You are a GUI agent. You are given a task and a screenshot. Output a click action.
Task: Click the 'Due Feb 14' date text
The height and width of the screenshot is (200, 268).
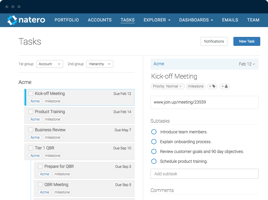pos(122,112)
